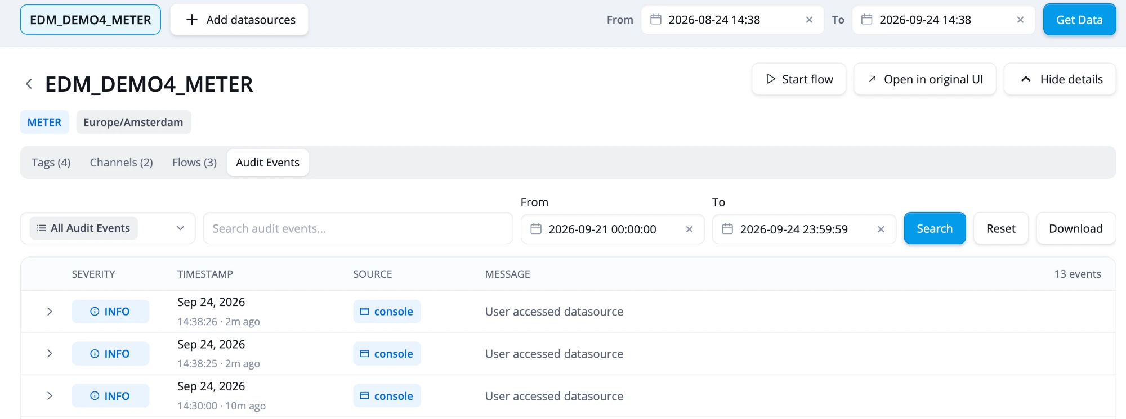
Task: Collapse panel with Hide details button
Action: (x=1060, y=79)
